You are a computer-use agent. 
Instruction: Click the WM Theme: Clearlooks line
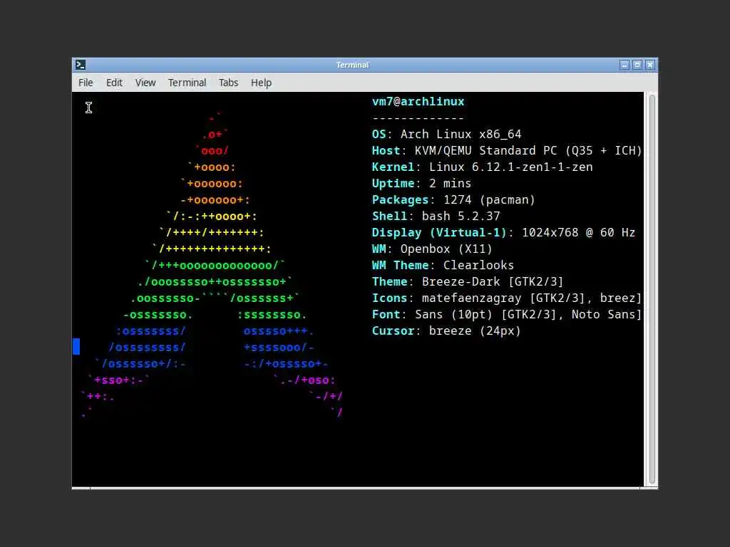tap(443, 265)
